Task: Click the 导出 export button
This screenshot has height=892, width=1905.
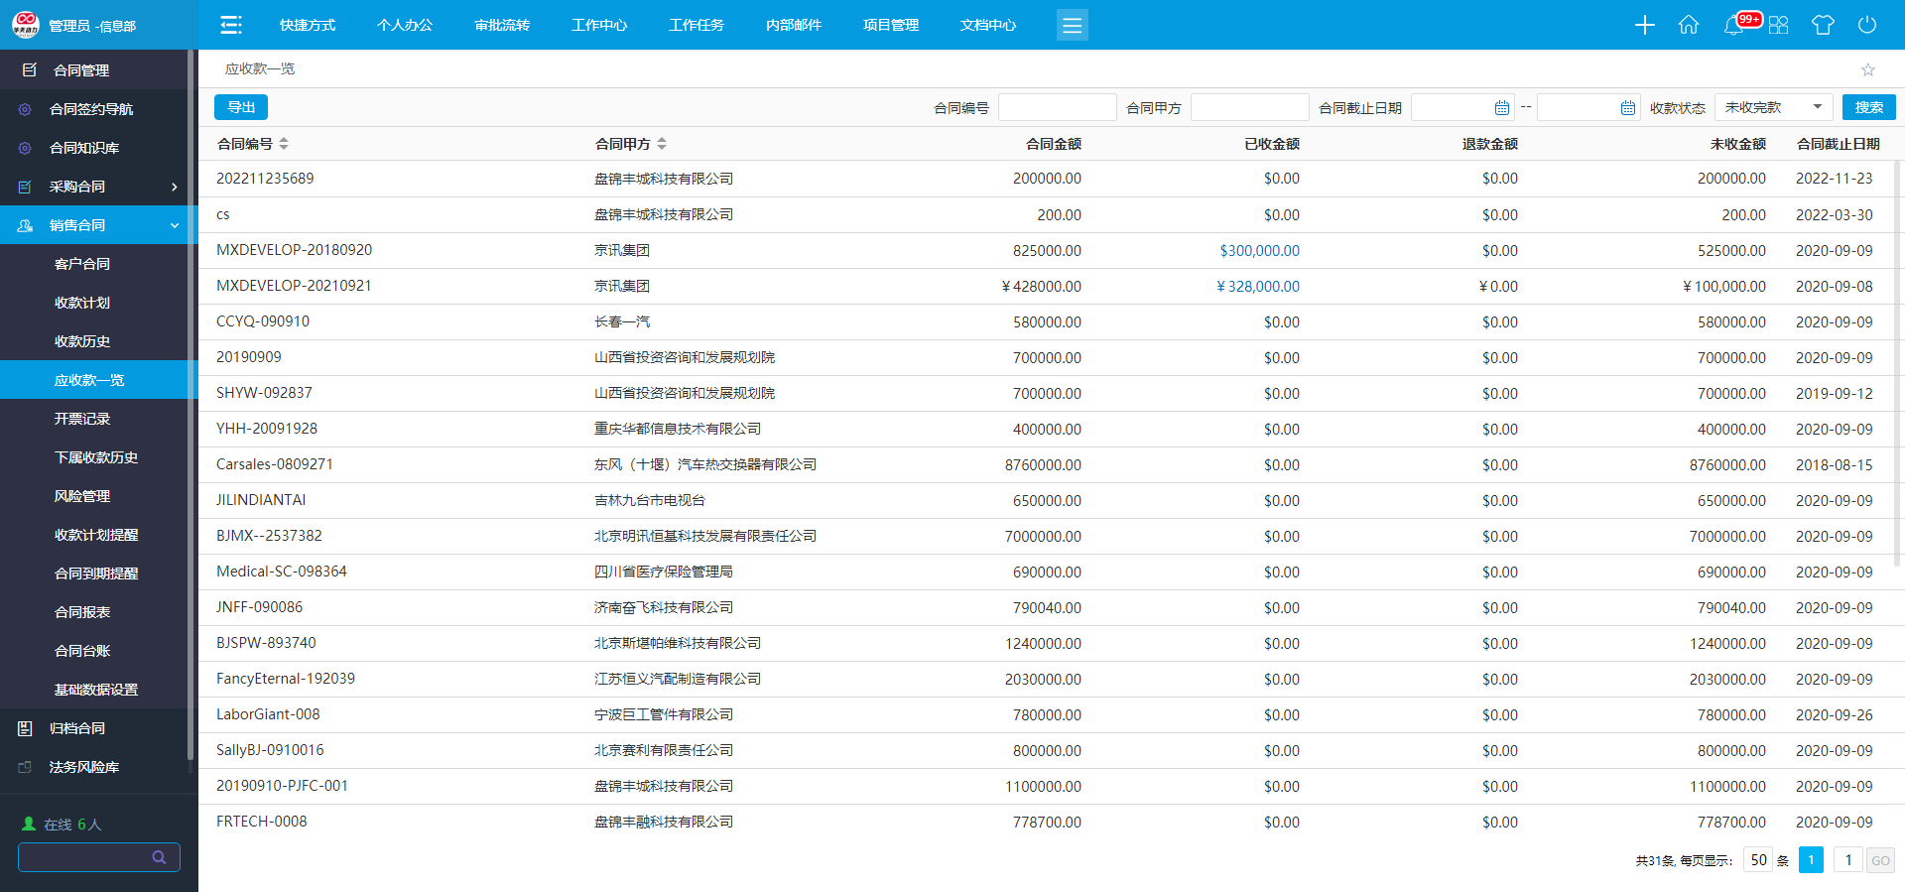Action: click(x=241, y=107)
